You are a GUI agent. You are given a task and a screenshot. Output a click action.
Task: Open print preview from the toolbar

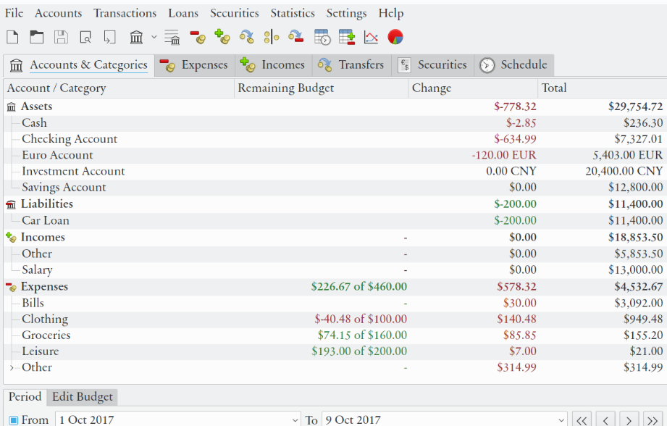click(85, 37)
